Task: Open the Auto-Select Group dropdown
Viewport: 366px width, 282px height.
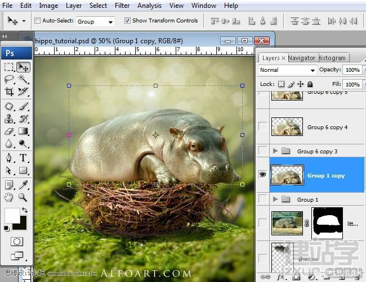Action: [x=95, y=22]
